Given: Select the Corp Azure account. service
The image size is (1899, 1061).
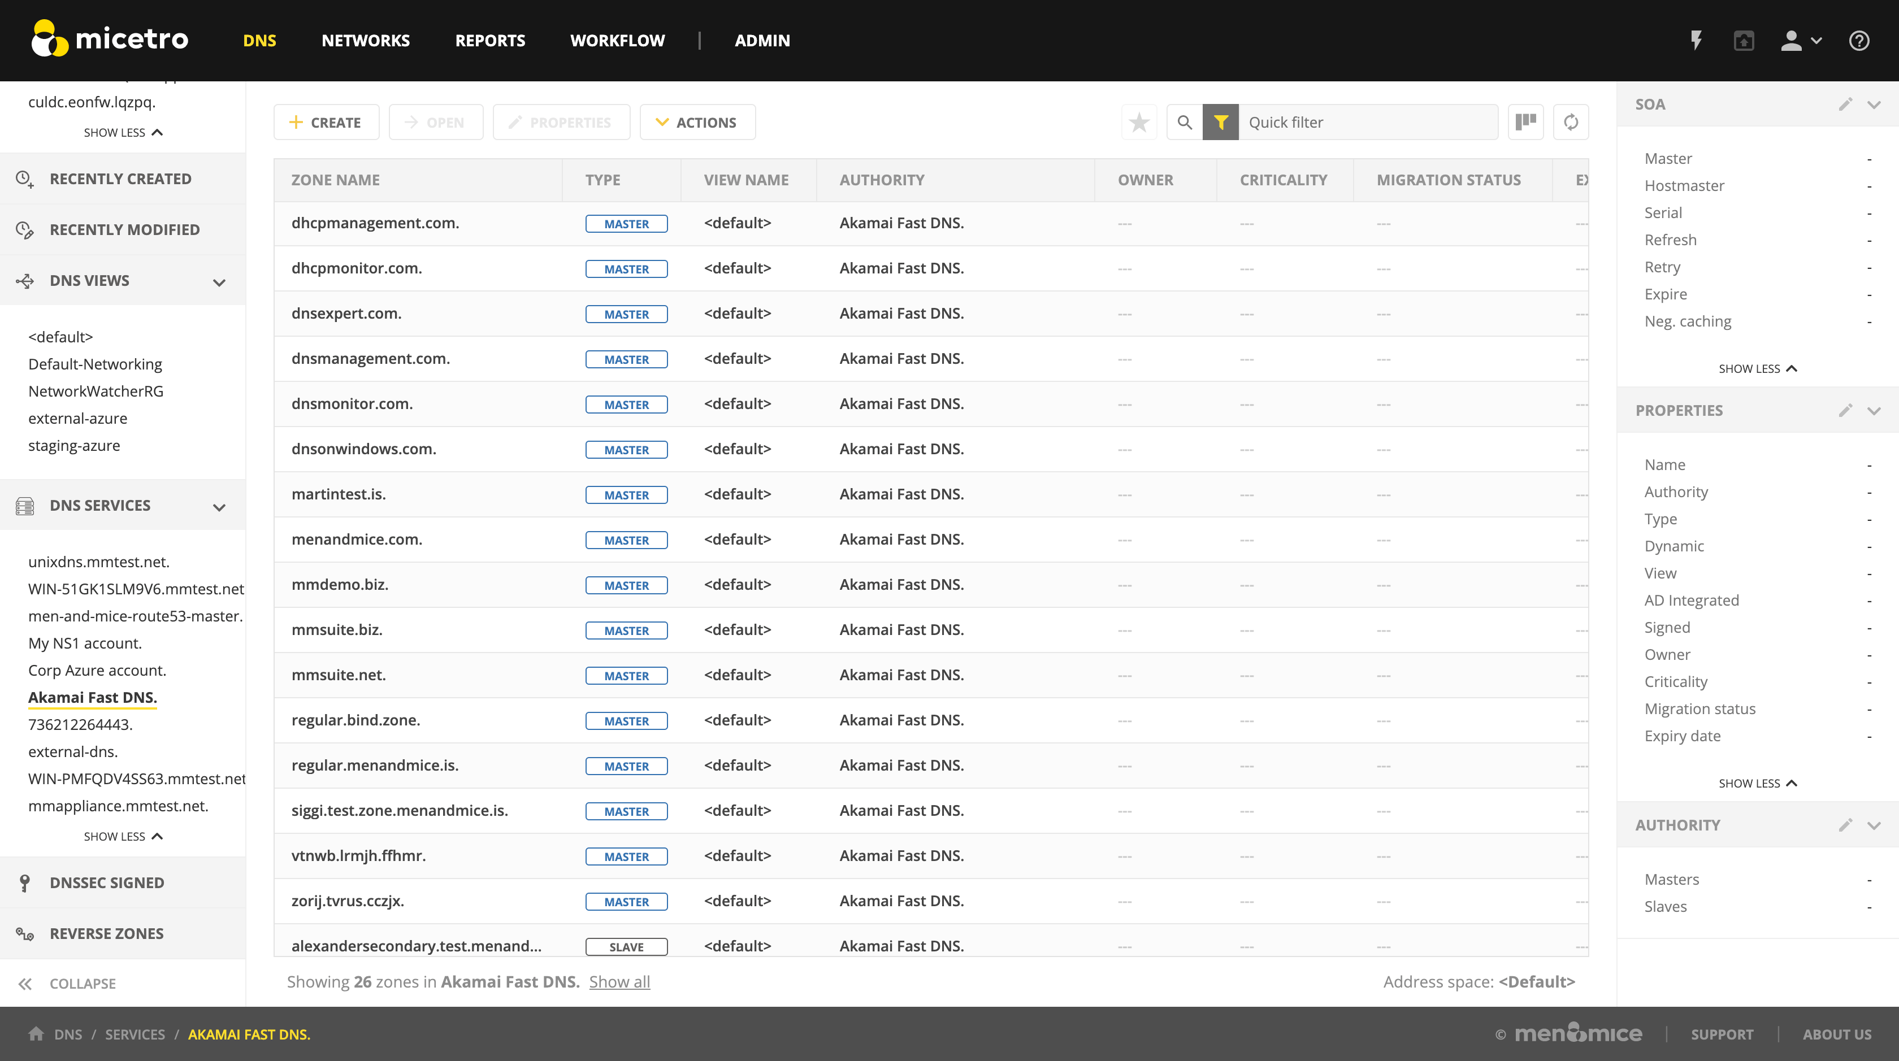Looking at the screenshot, I should [97, 671].
